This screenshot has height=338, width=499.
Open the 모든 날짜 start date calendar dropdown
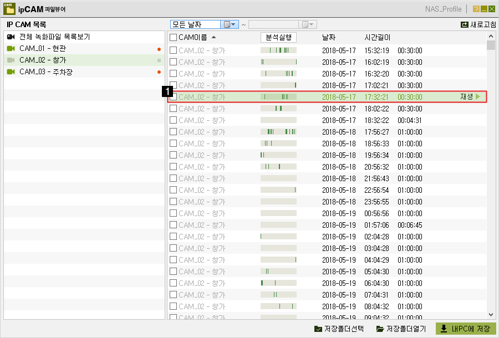(x=230, y=24)
